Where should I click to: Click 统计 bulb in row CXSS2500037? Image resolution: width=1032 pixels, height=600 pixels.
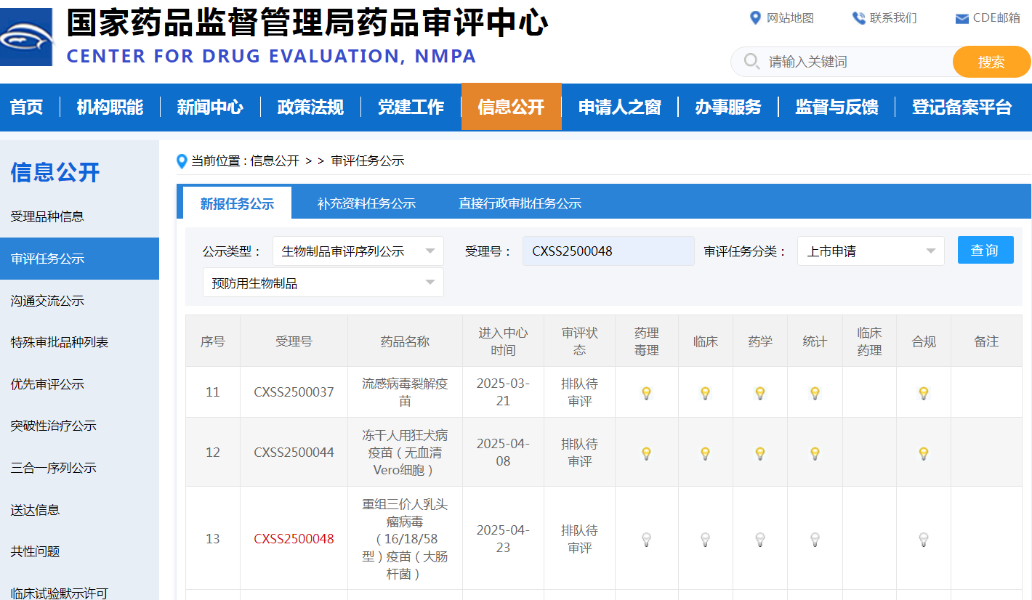pos(815,393)
